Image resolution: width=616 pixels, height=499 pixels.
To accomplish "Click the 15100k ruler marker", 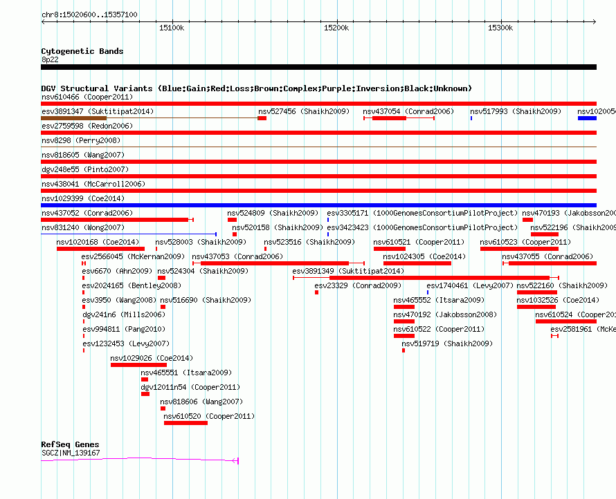I will tap(172, 28).
